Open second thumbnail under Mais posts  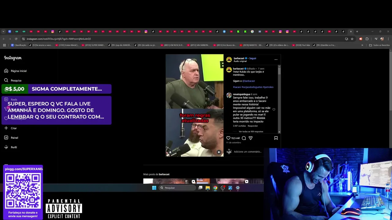(x=223, y=181)
